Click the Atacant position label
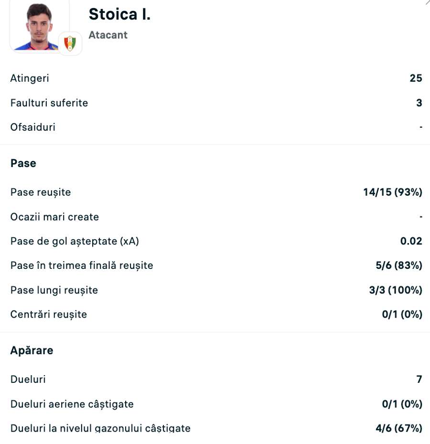The width and height of the screenshot is (430, 444). click(x=108, y=34)
